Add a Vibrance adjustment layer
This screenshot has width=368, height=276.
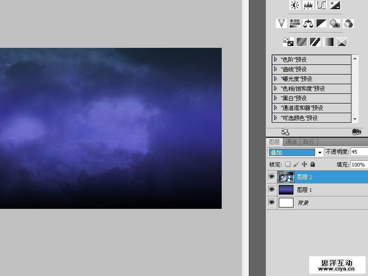[x=282, y=23]
